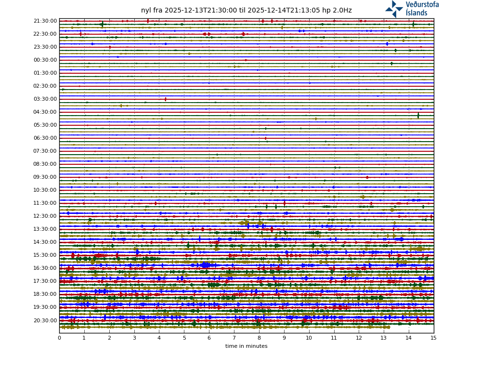This screenshot has height=370, width=493.
Task: Pick the 12:30:00 time label
Action: pos(45,216)
